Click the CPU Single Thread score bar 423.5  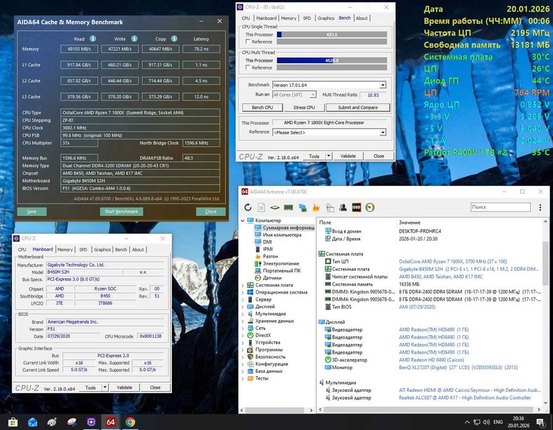pos(331,34)
